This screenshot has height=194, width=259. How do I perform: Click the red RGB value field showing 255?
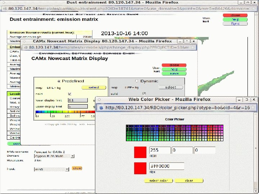click(160, 150)
